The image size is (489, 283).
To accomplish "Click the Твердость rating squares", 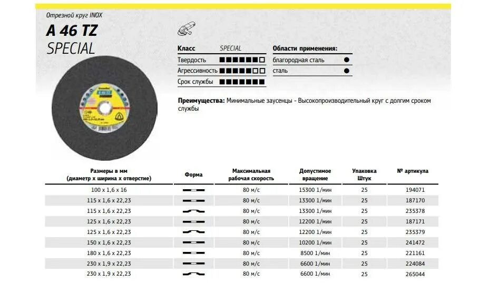I will pos(242,60).
